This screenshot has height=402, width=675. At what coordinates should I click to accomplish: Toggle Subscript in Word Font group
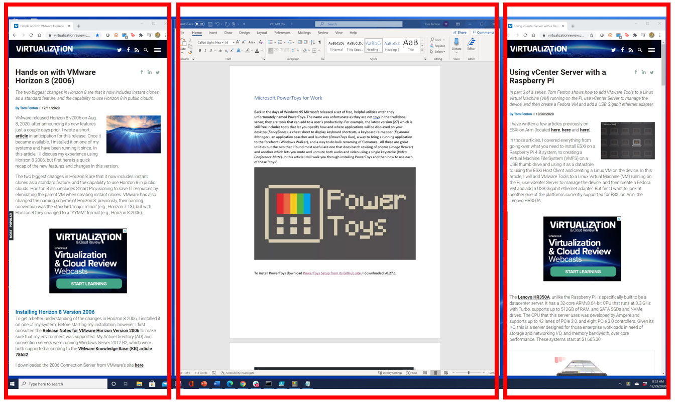click(x=226, y=50)
